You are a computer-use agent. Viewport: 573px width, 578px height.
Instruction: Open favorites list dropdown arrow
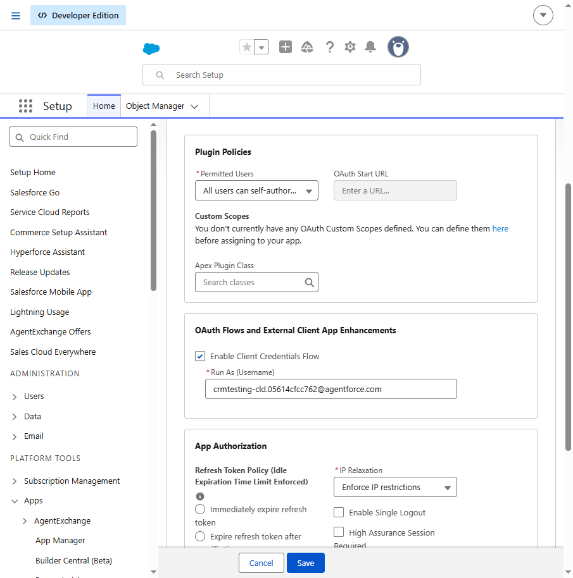click(261, 47)
